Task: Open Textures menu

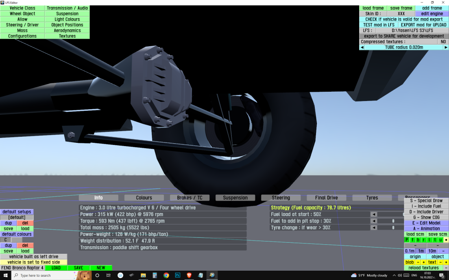Action: pos(67,36)
